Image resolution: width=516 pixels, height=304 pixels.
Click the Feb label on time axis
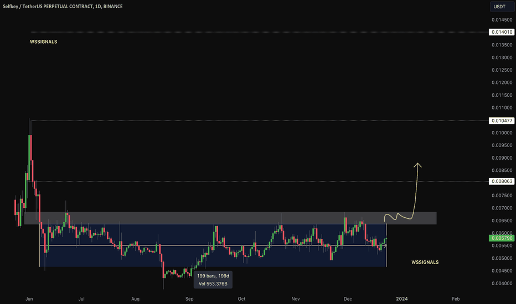click(456, 298)
